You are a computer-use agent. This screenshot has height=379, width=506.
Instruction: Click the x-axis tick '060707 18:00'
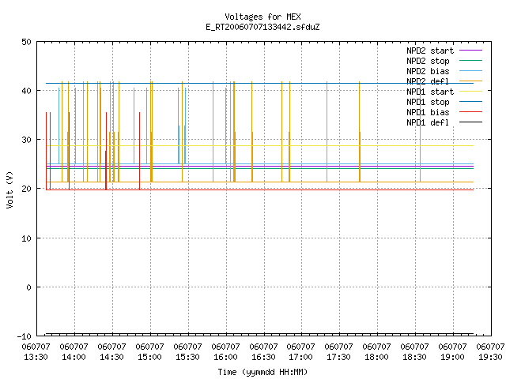pyautogui.click(x=376, y=352)
